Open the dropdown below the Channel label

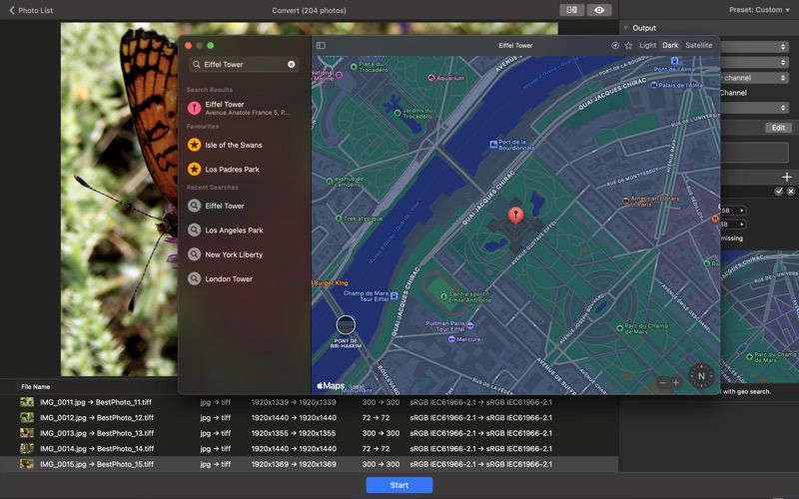pyautogui.click(x=755, y=108)
